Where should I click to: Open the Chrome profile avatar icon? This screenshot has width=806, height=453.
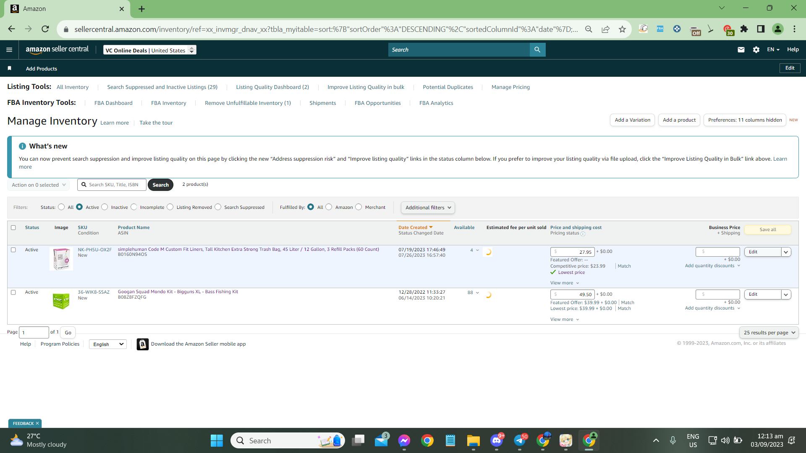pos(777,29)
